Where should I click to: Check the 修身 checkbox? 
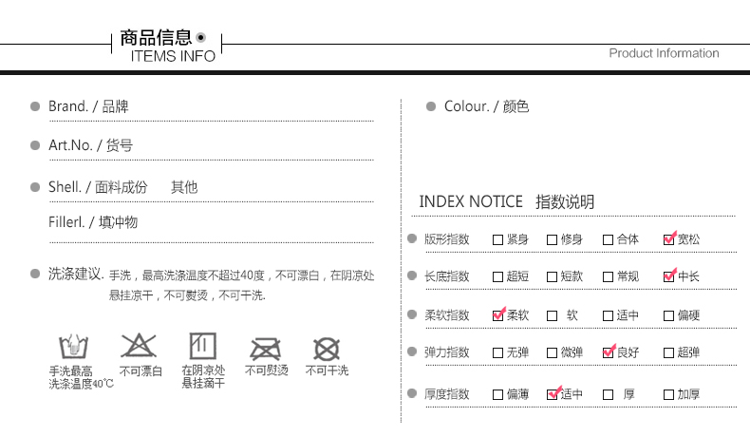[552, 239]
